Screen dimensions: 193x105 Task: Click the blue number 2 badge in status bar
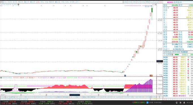pyautogui.click(x=147, y=102)
